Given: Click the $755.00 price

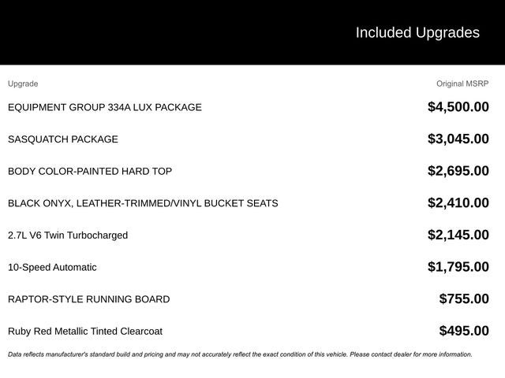Looking at the screenshot, I should point(464,299).
